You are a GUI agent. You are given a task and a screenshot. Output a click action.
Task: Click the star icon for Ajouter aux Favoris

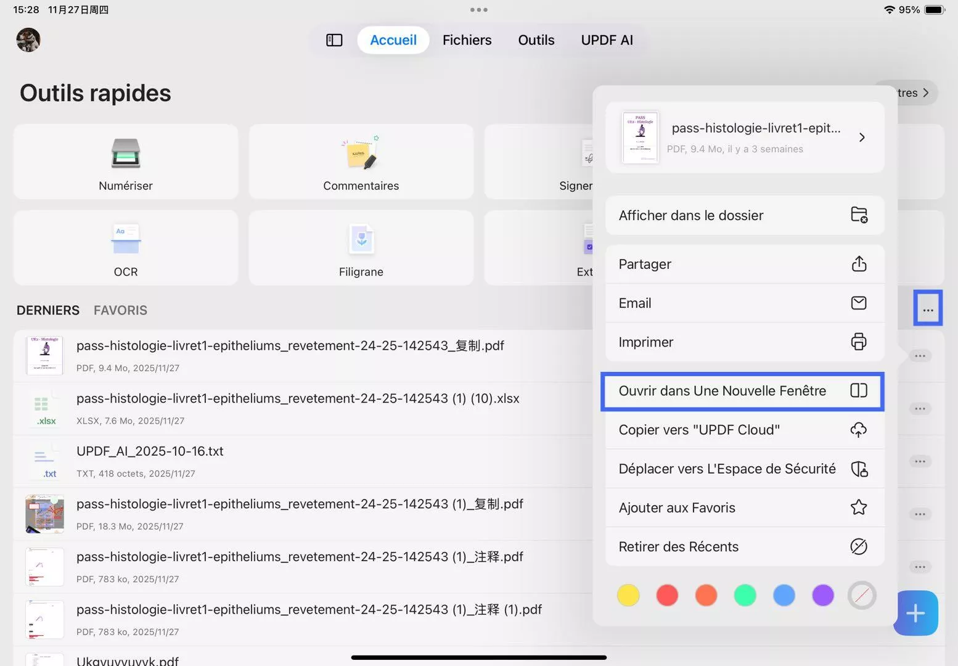859,508
